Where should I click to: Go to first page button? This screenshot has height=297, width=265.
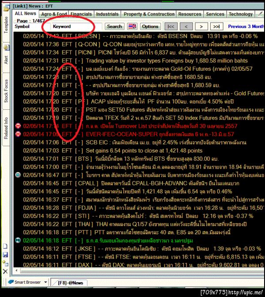click(x=171, y=27)
